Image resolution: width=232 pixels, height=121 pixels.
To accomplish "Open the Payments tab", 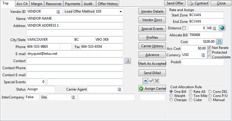I will (73, 4).
